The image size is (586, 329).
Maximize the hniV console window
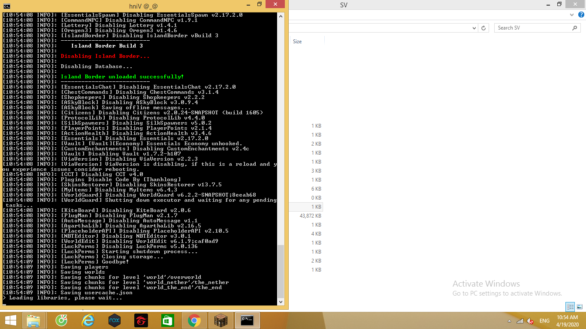click(x=259, y=5)
